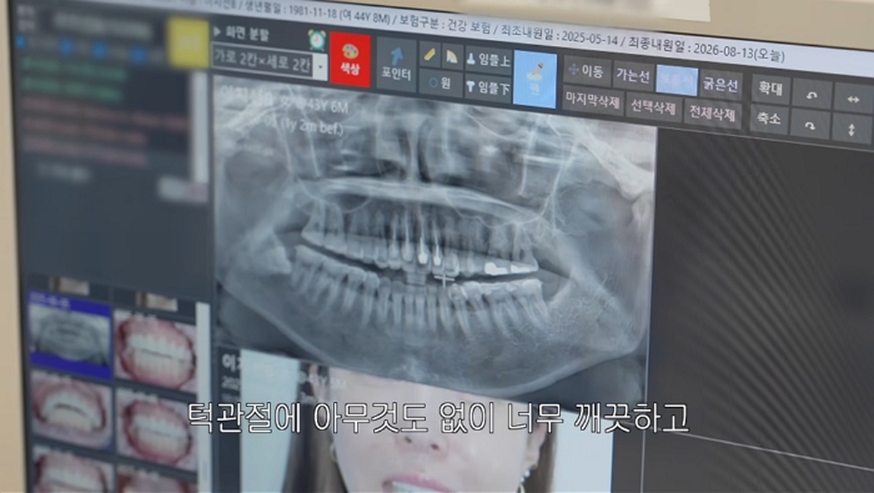Set line thickness to 굵은선
Screen dimensions: 874x493
tap(721, 84)
